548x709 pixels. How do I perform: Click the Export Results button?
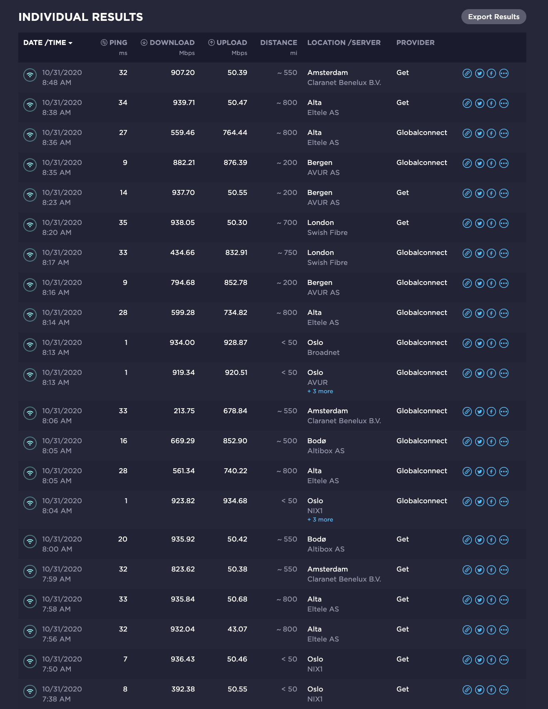[493, 17]
